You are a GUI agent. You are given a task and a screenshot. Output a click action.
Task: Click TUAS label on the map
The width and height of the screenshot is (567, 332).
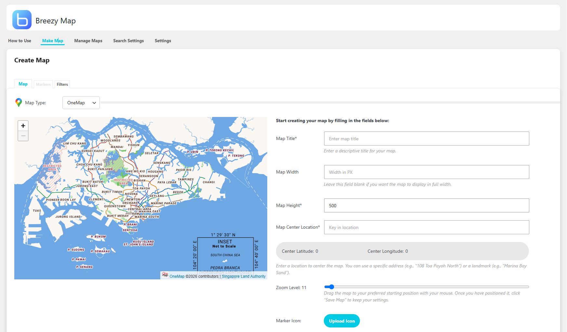pyautogui.click(x=37, y=211)
